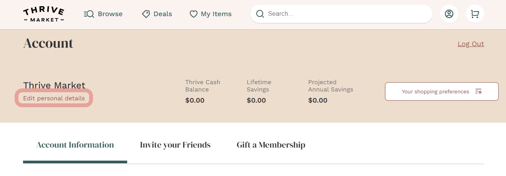
Task: Switch to the Invite your Friends tab
Action: (175, 145)
